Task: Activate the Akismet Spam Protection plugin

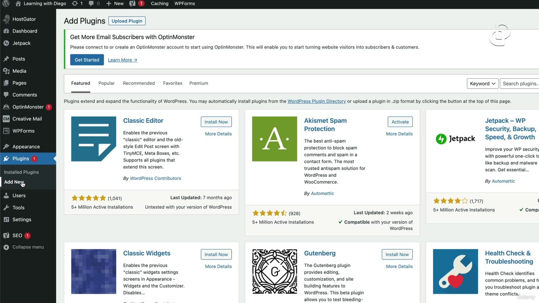Action: point(400,122)
